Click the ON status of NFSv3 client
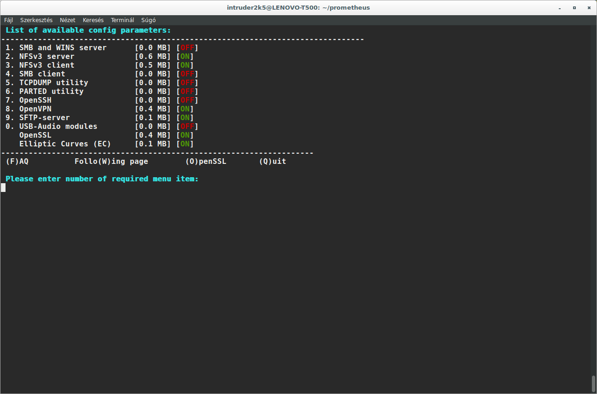597x394 pixels. pyautogui.click(x=185, y=65)
